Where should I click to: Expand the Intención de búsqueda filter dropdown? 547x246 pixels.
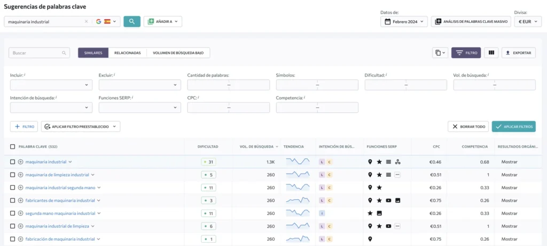click(51, 108)
